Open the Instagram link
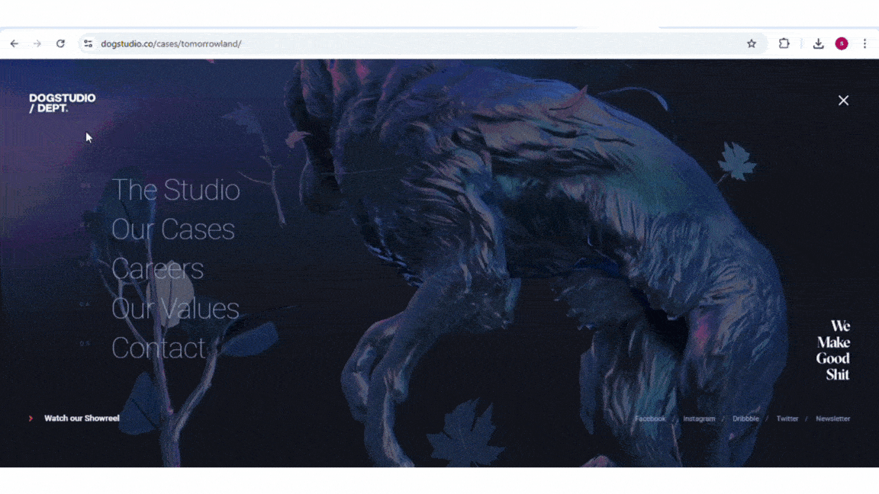Viewport: 879px width, 494px height. [x=699, y=419]
